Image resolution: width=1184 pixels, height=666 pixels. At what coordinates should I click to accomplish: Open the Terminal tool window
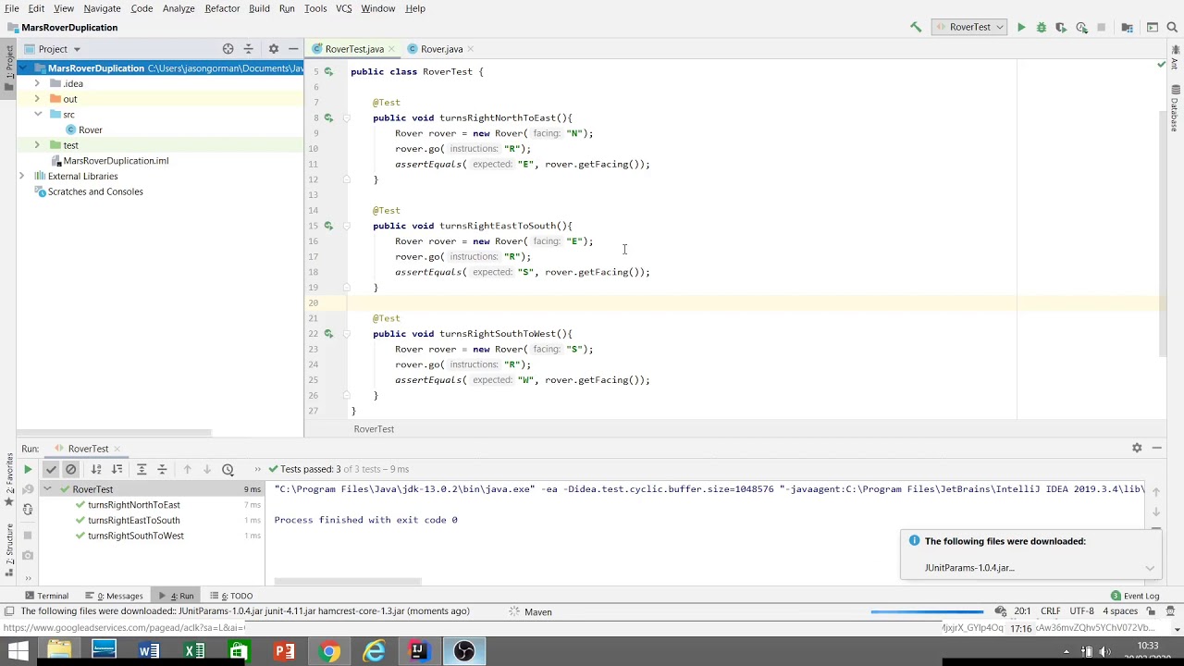pyautogui.click(x=46, y=596)
